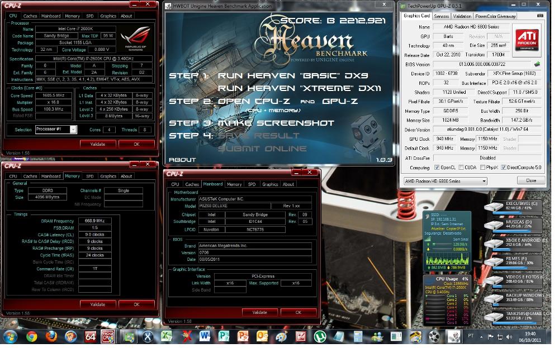Toggle the PhysX checkbox in GPU-Z

point(482,168)
